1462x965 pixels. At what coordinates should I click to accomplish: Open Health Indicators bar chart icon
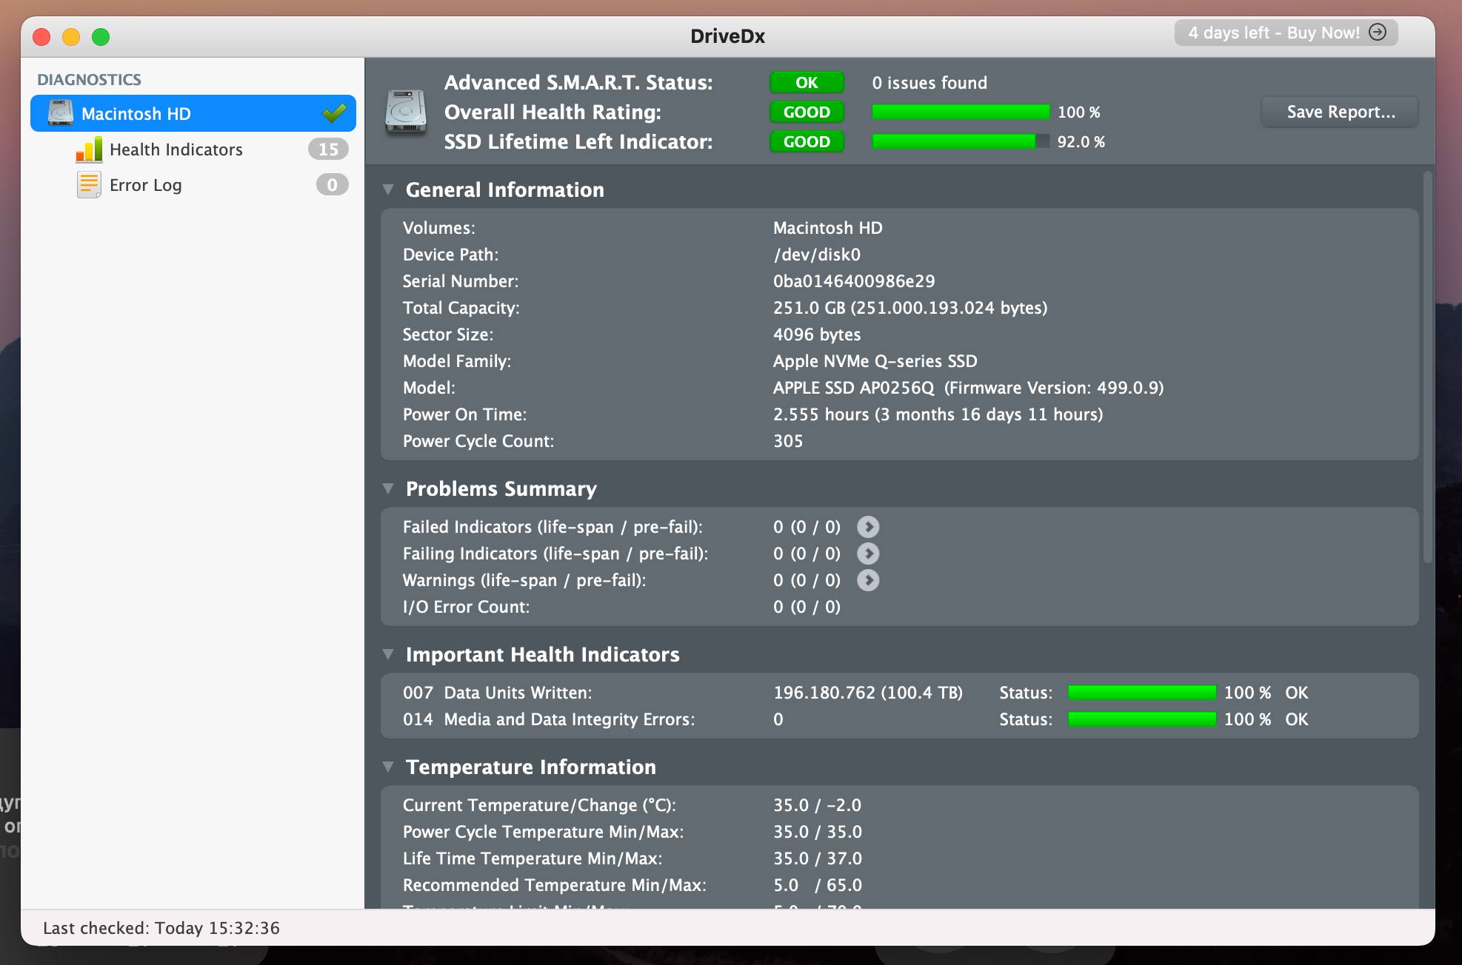point(89,149)
